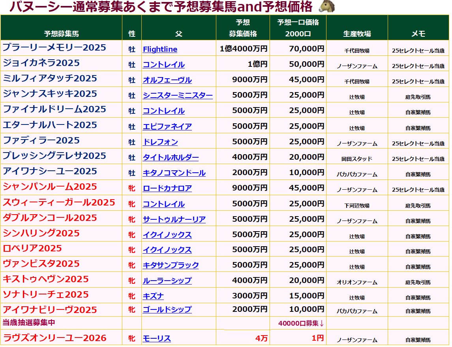This screenshot has height=347, width=452.
Task: Open the エピファネイア sire link
Action: [x=167, y=127]
